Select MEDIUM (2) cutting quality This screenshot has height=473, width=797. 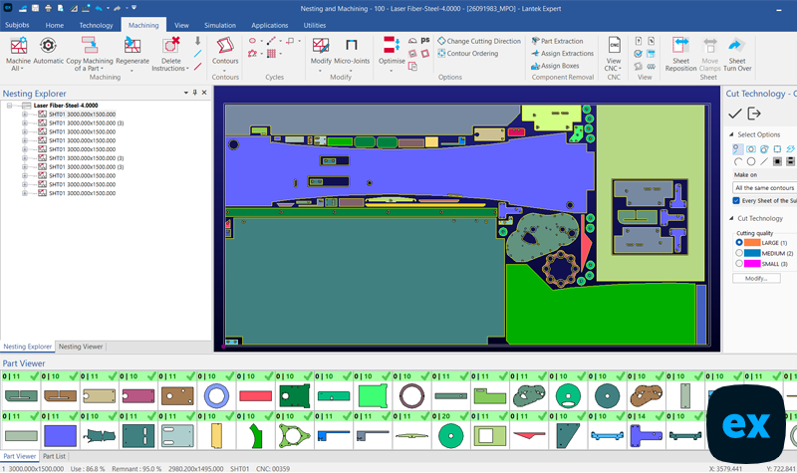coord(739,253)
